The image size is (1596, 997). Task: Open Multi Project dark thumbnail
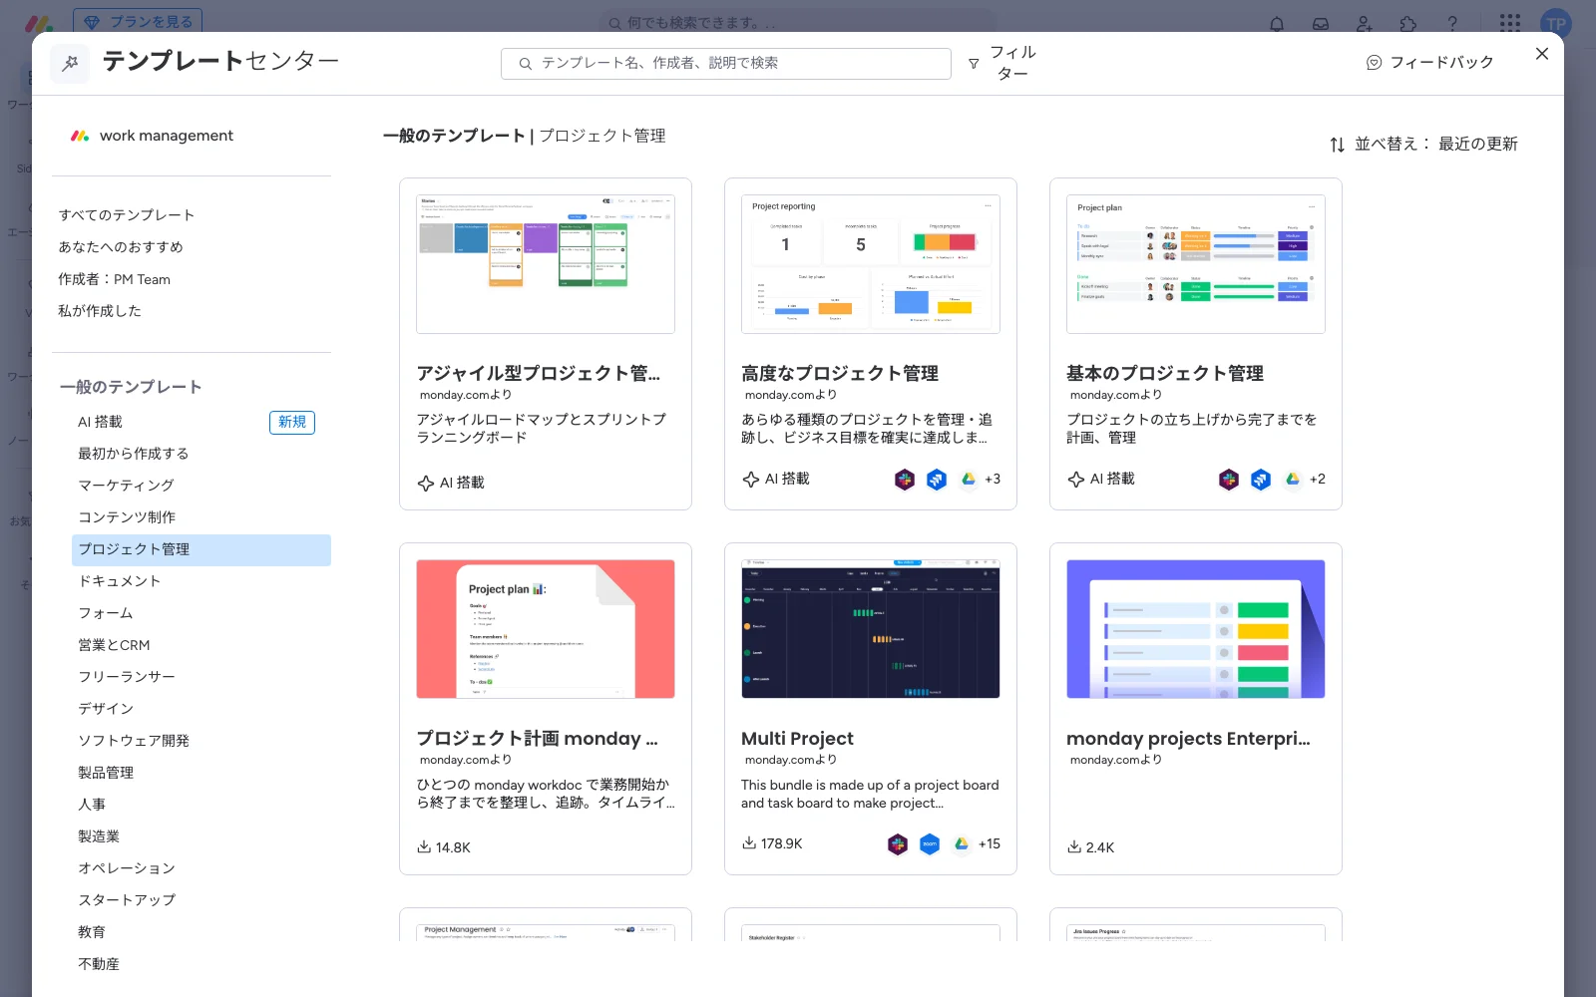(871, 629)
